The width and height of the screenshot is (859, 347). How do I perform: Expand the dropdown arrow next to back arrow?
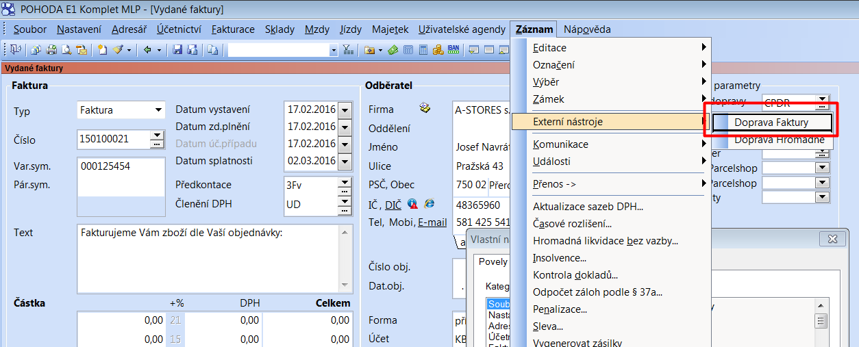[159, 49]
